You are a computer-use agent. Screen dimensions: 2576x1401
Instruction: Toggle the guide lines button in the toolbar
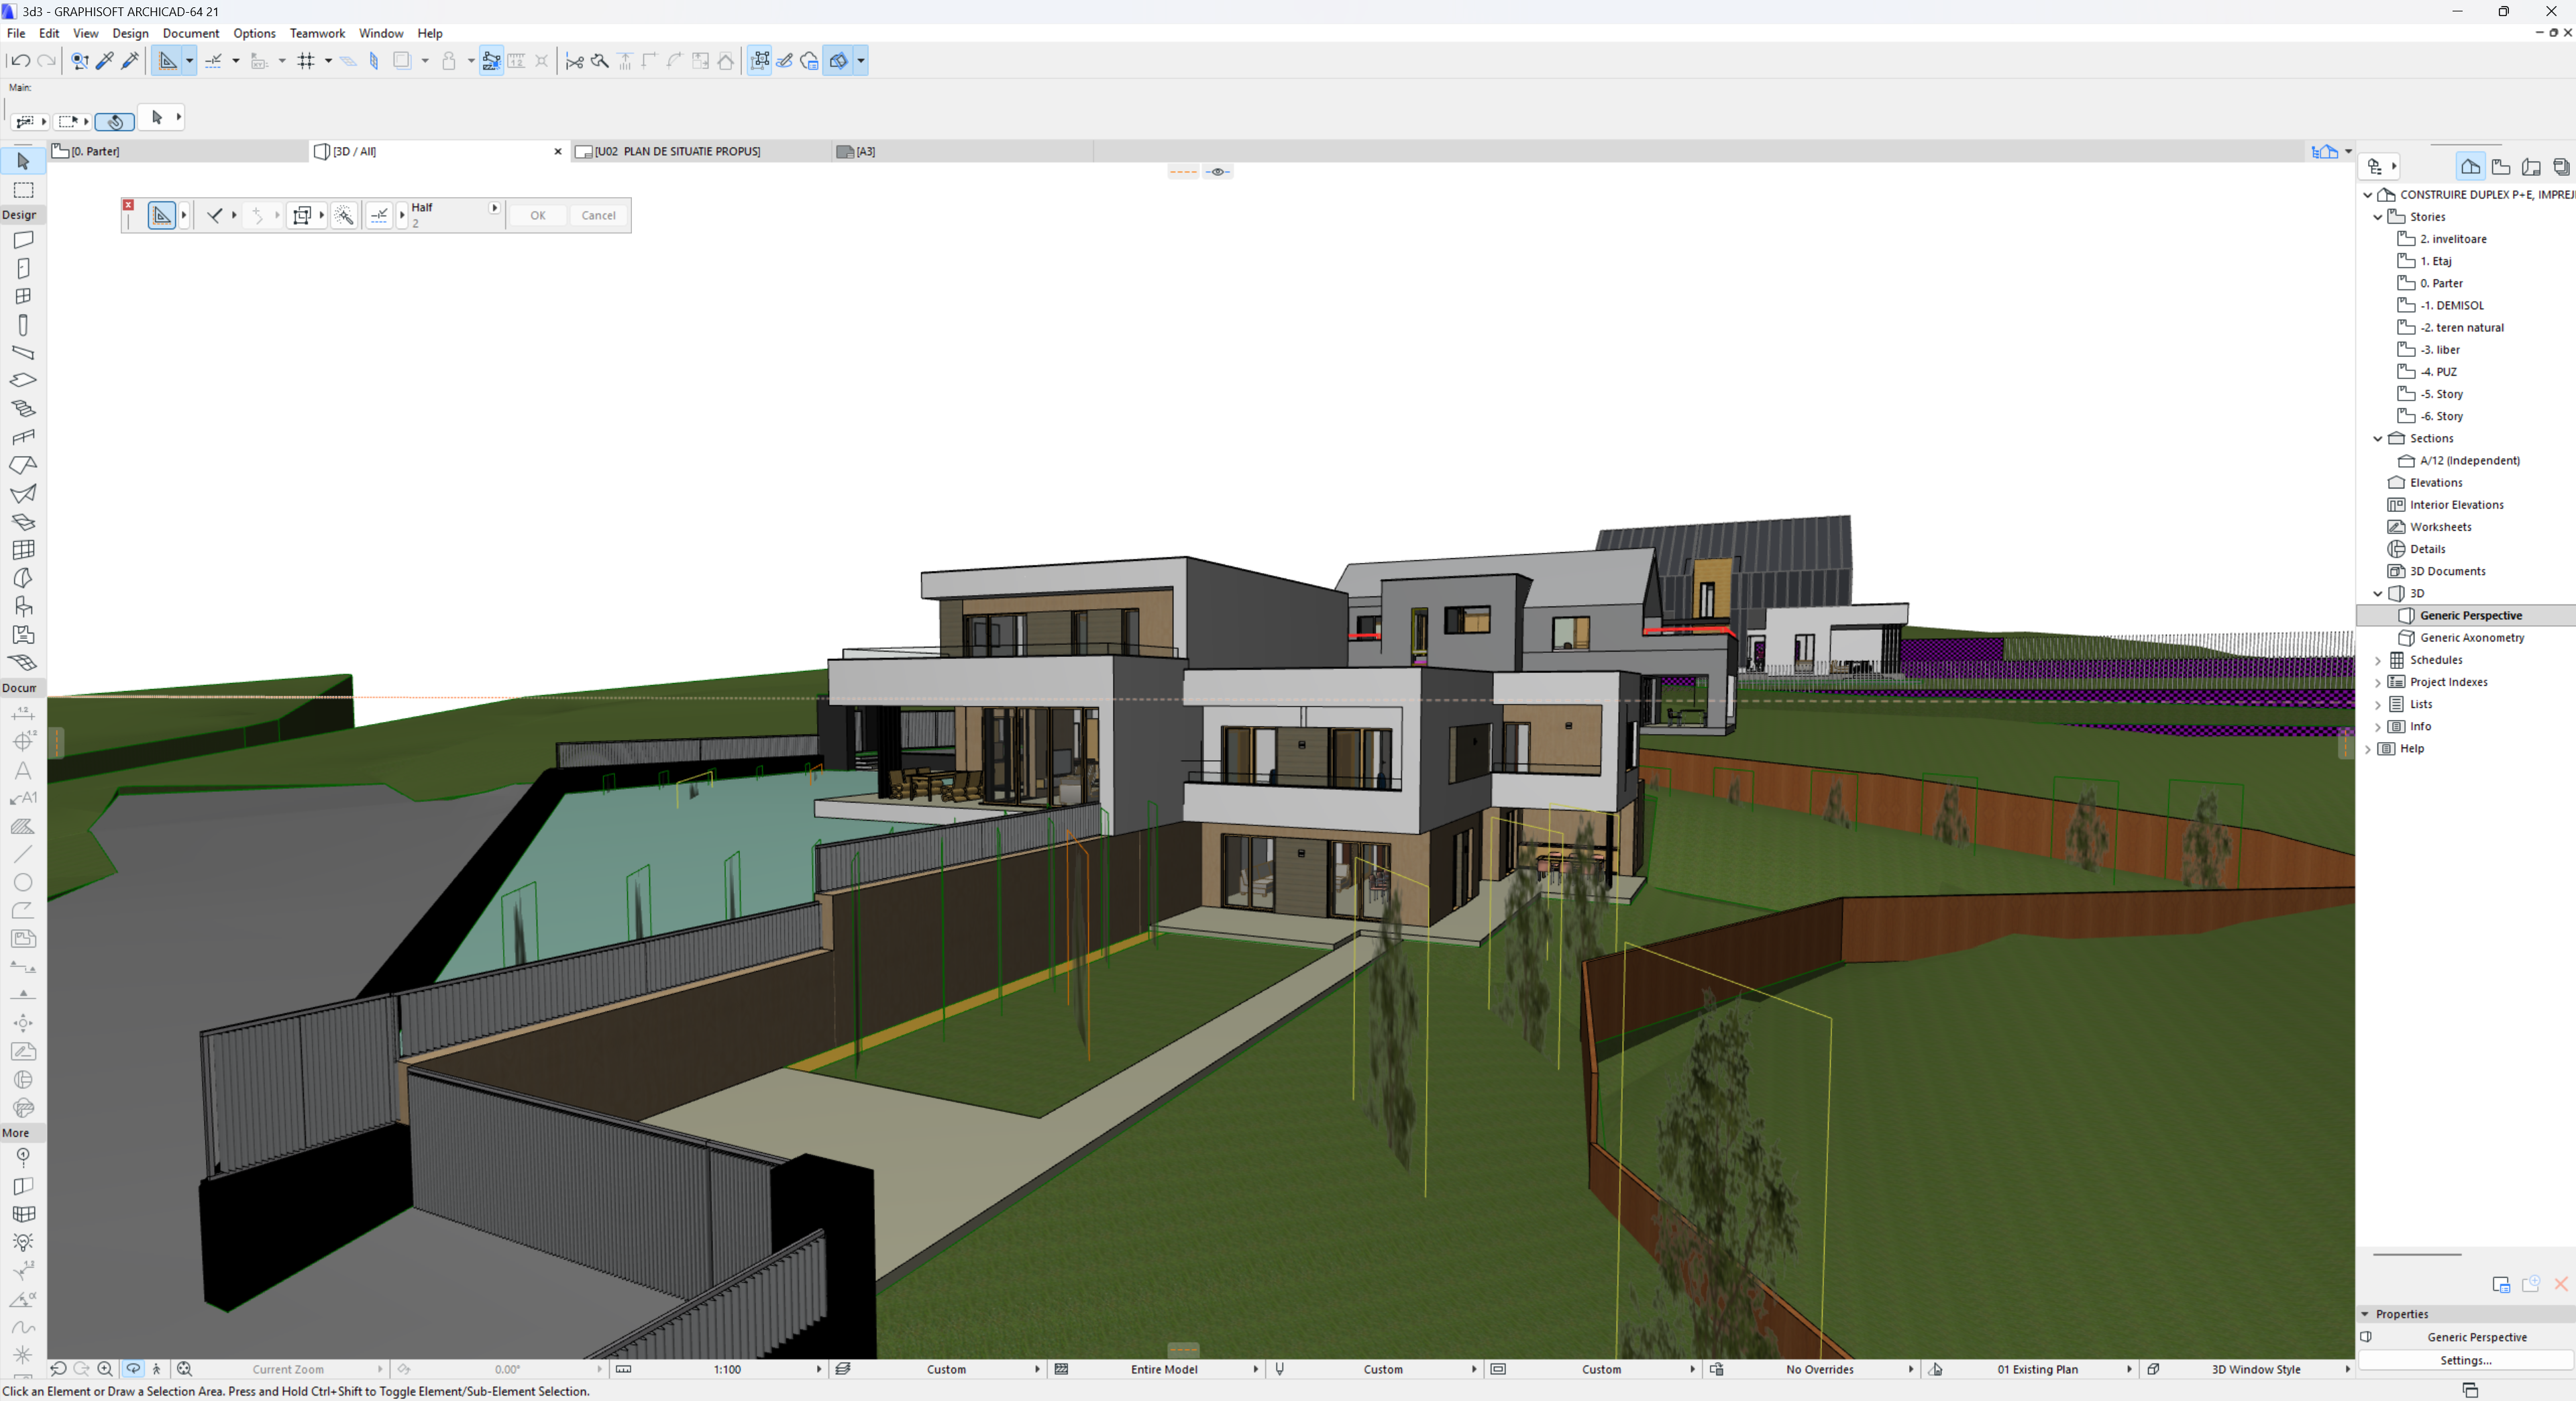click(213, 61)
